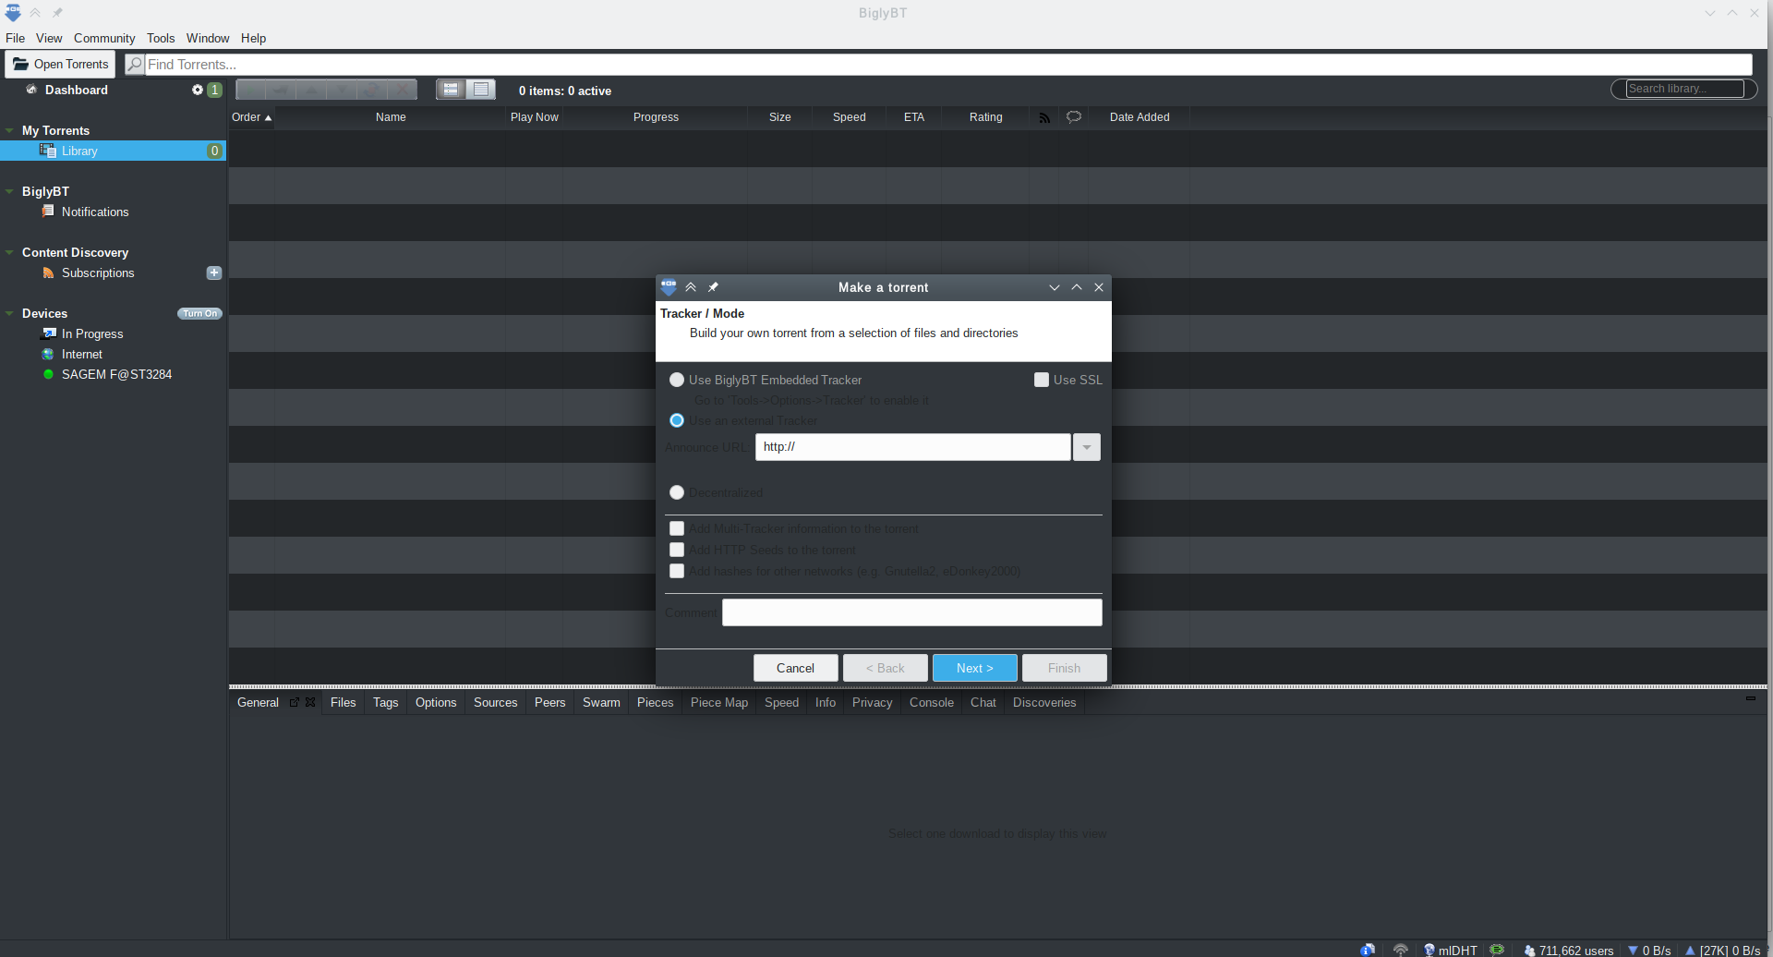Click inside the Comment text field
This screenshot has height=957, width=1773.
pyautogui.click(x=911, y=612)
